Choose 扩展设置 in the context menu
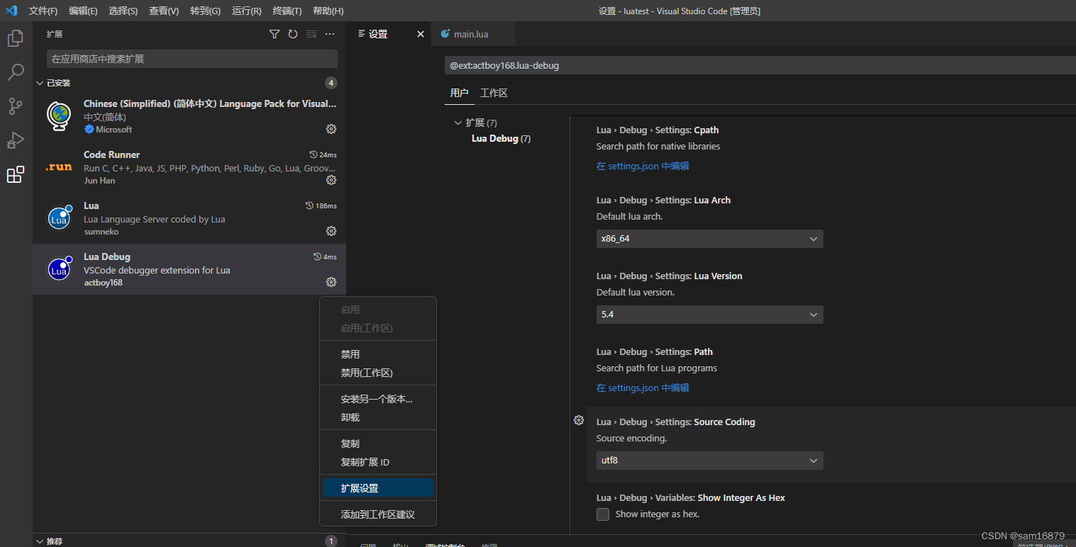The width and height of the screenshot is (1076, 547). coord(378,488)
